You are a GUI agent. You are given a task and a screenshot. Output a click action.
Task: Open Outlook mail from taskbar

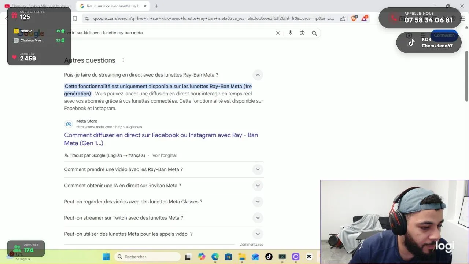[255, 257]
